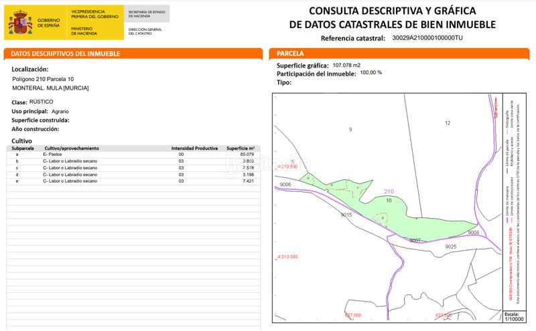Select subparcela row d with 3.198 m²

pyautogui.click(x=134, y=175)
